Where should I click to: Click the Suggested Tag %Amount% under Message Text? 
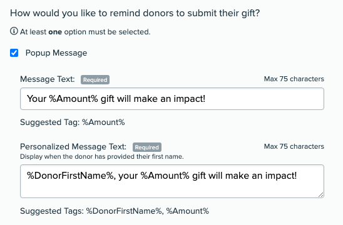point(103,122)
